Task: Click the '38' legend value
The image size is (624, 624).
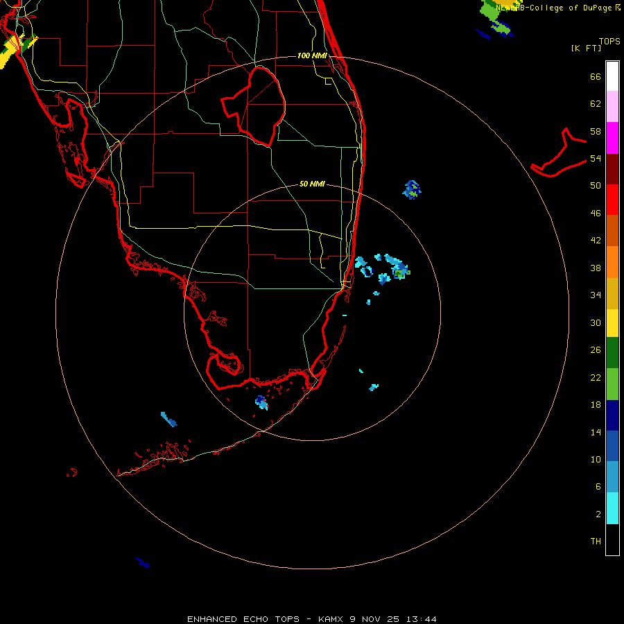Action: (x=596, y=268)
